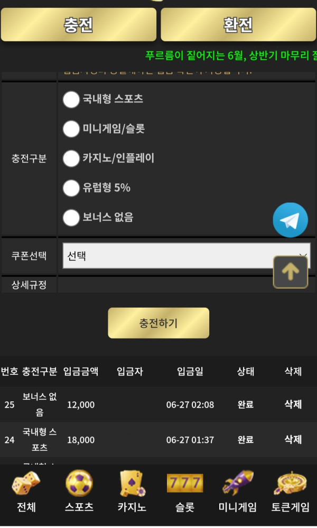Choose the 미니게임/슬롯 radio option
The width and height of the screenshot is (317, 528).
(x=71, y=129)
